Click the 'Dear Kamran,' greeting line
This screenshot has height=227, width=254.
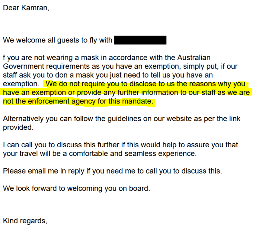pos(26,8)
